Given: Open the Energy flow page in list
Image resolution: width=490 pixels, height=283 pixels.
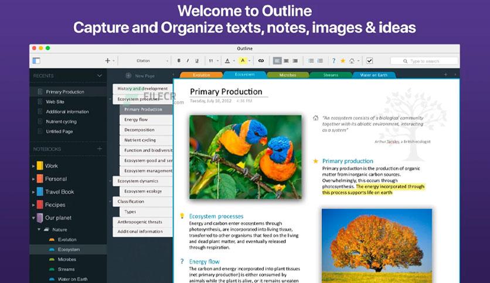Looking at the screenshot, I should (146, 119).
